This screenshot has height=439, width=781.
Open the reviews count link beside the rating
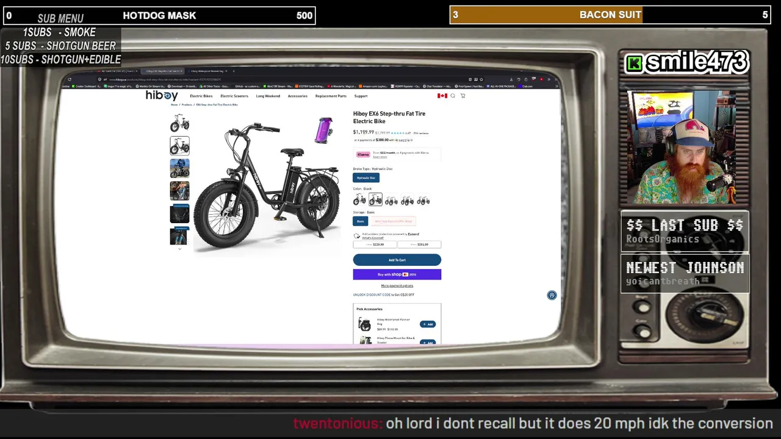pos(421,133)
